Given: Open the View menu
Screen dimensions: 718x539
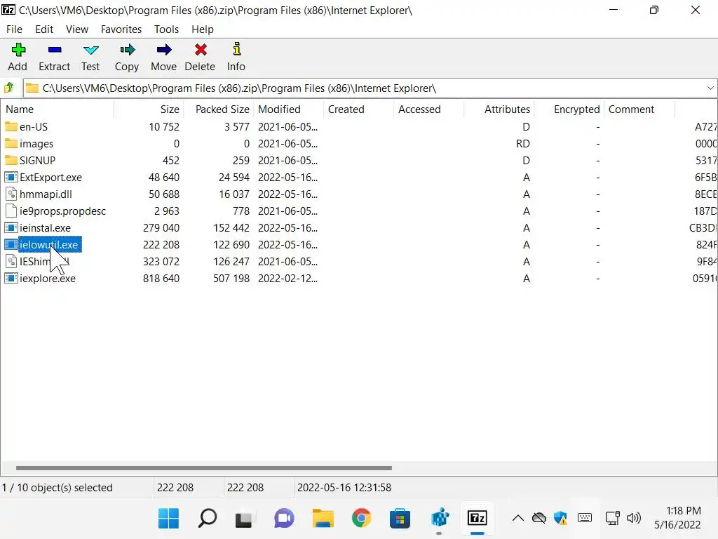Looking at the screenshot, I should click(x=77, y=29).
